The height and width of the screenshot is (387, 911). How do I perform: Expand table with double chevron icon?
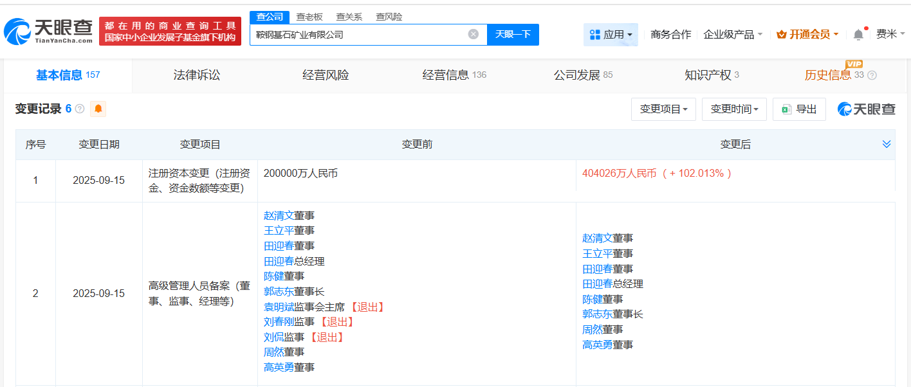[x=887, y=144]
